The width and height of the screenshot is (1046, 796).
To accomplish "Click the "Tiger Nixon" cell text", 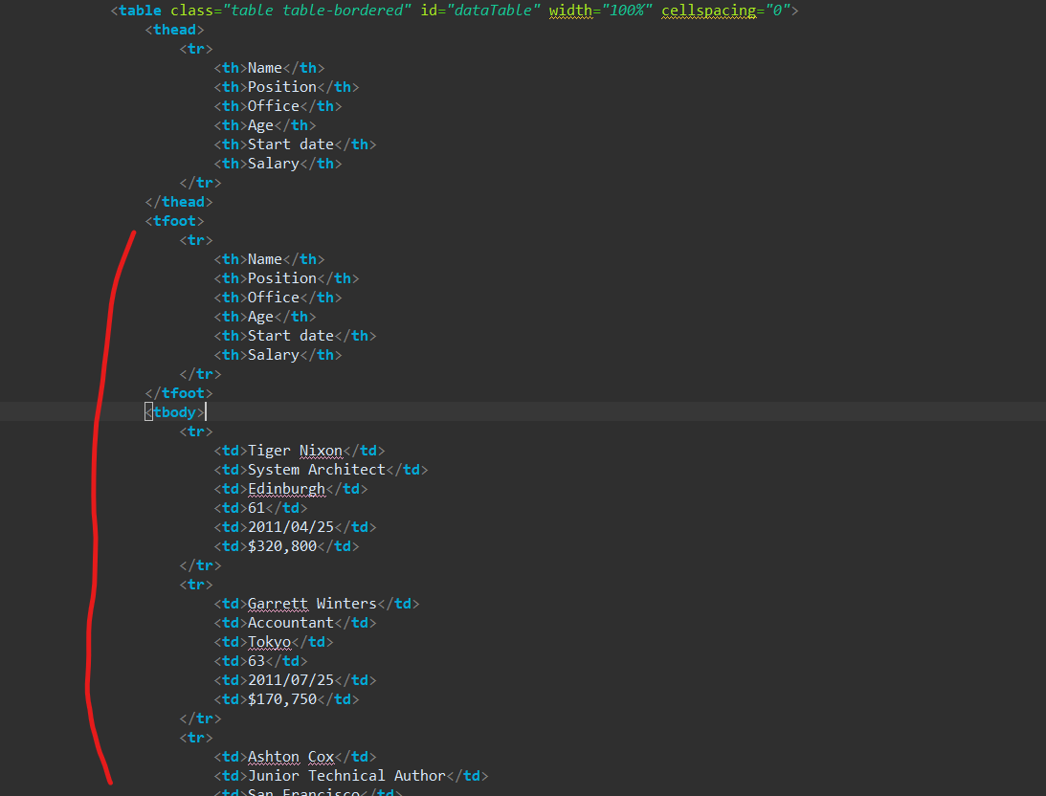I will pyautogui.click(x=295, y=451).
